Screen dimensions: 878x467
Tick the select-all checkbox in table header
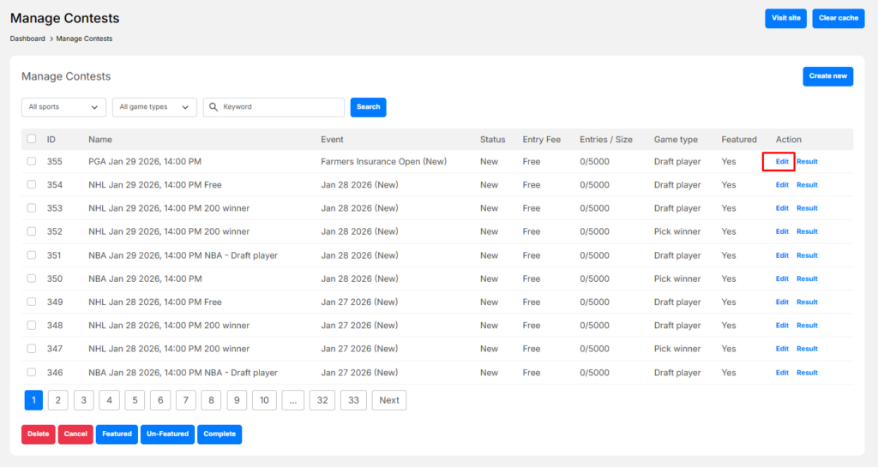pos(32,139)
